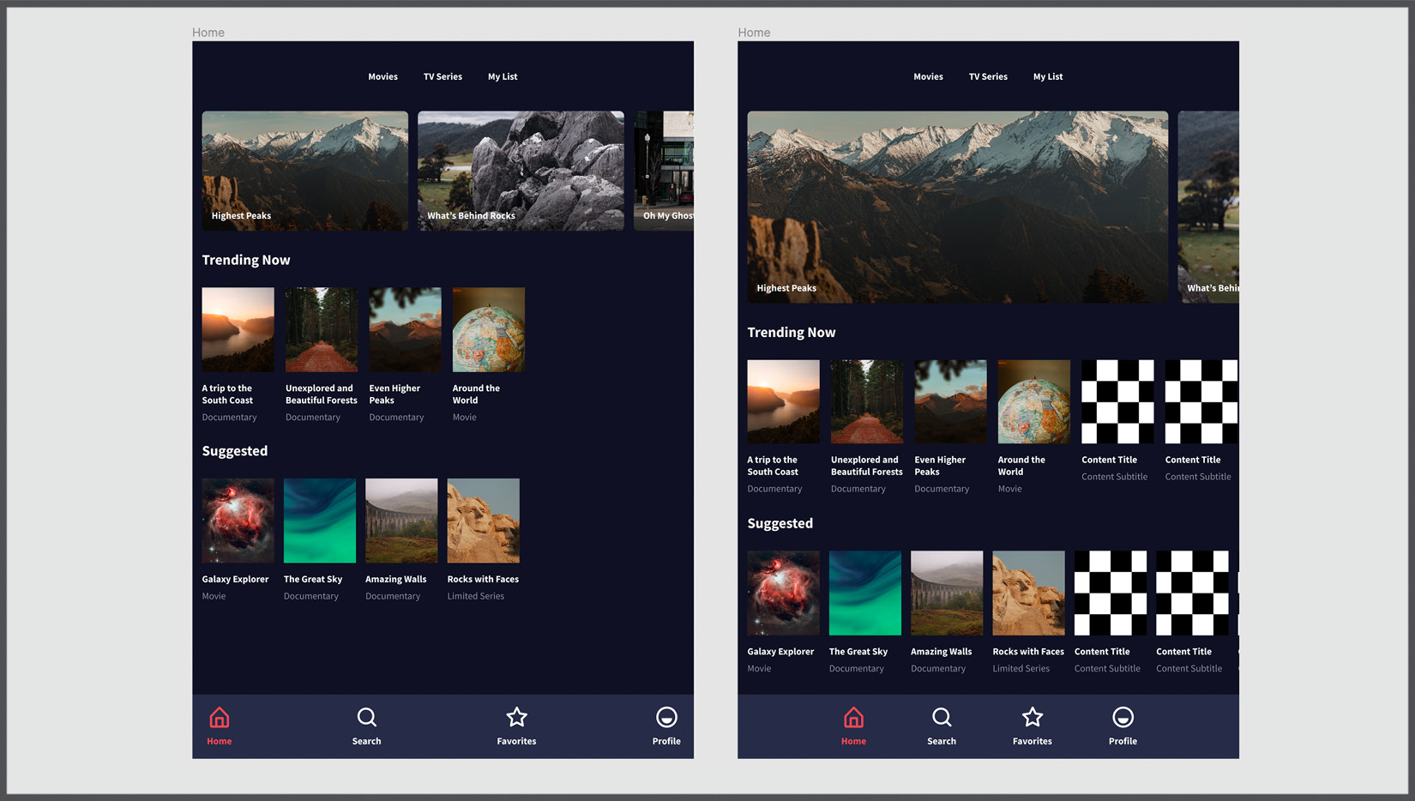
Task: Select the large Highest Peaks banner in the right artboard
Action: tap(957, 207)
